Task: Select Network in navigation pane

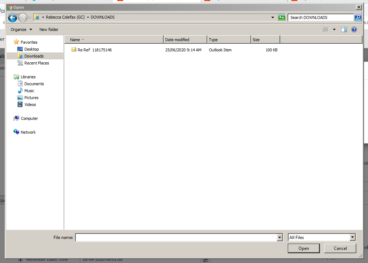Action: tap(28, 132)
